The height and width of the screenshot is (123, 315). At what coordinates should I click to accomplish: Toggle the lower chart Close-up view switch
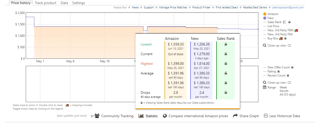[x=289, y=83]
